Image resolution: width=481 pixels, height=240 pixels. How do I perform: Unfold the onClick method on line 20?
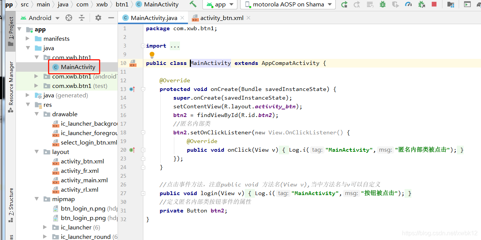click(143, 150)
